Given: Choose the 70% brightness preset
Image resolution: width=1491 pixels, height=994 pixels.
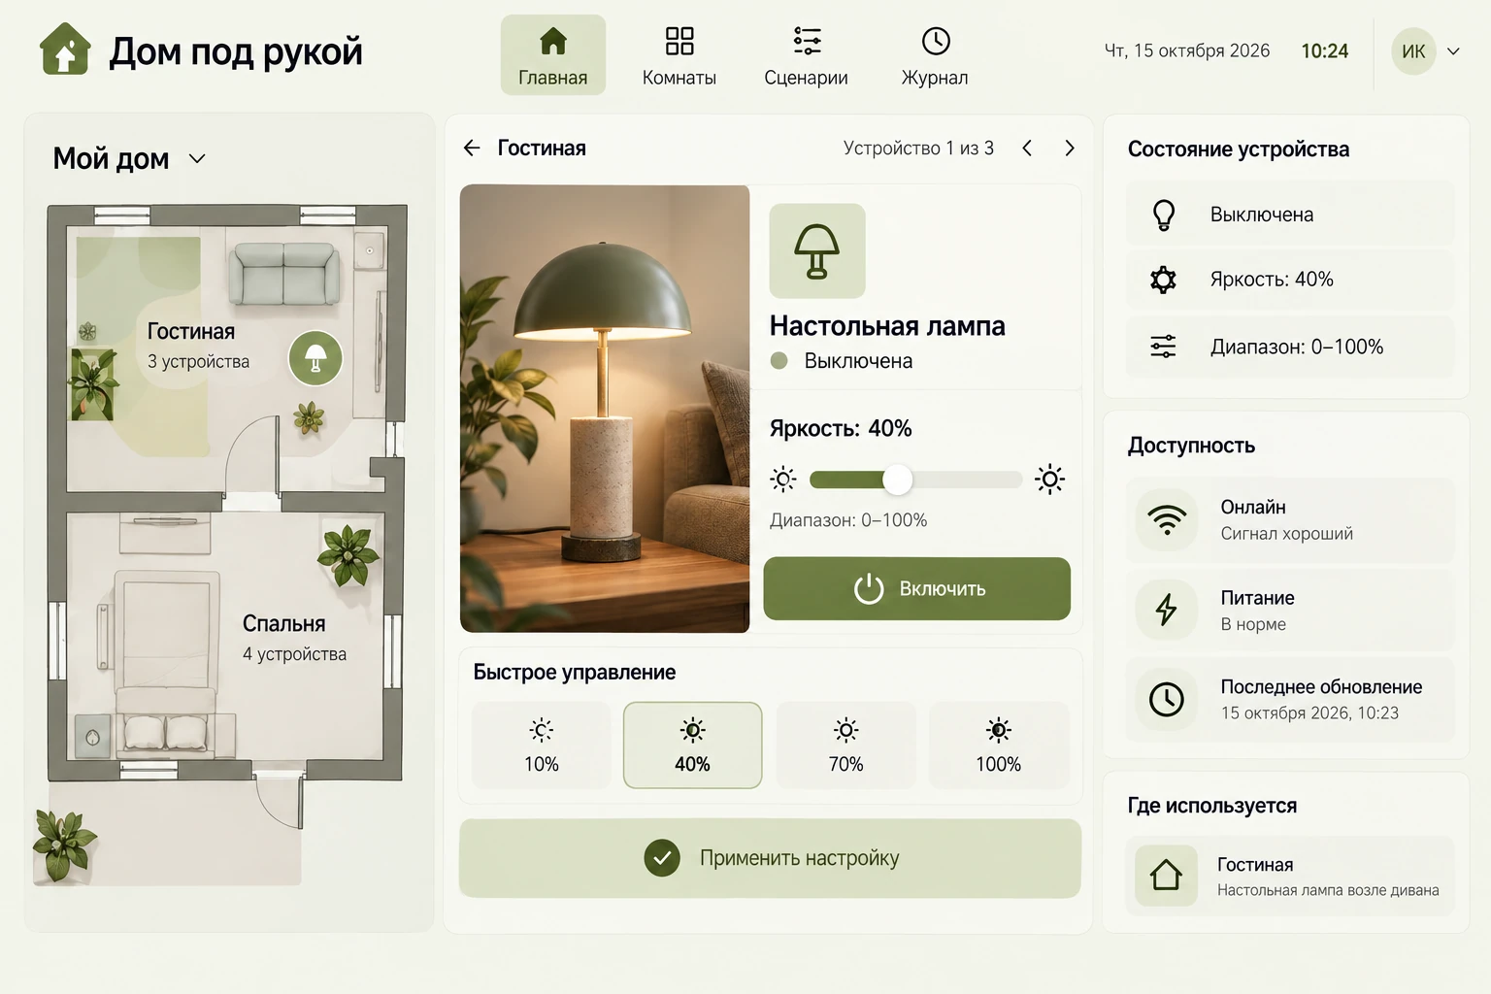Looking at the screenshot, I should click(x=846, y=745).
